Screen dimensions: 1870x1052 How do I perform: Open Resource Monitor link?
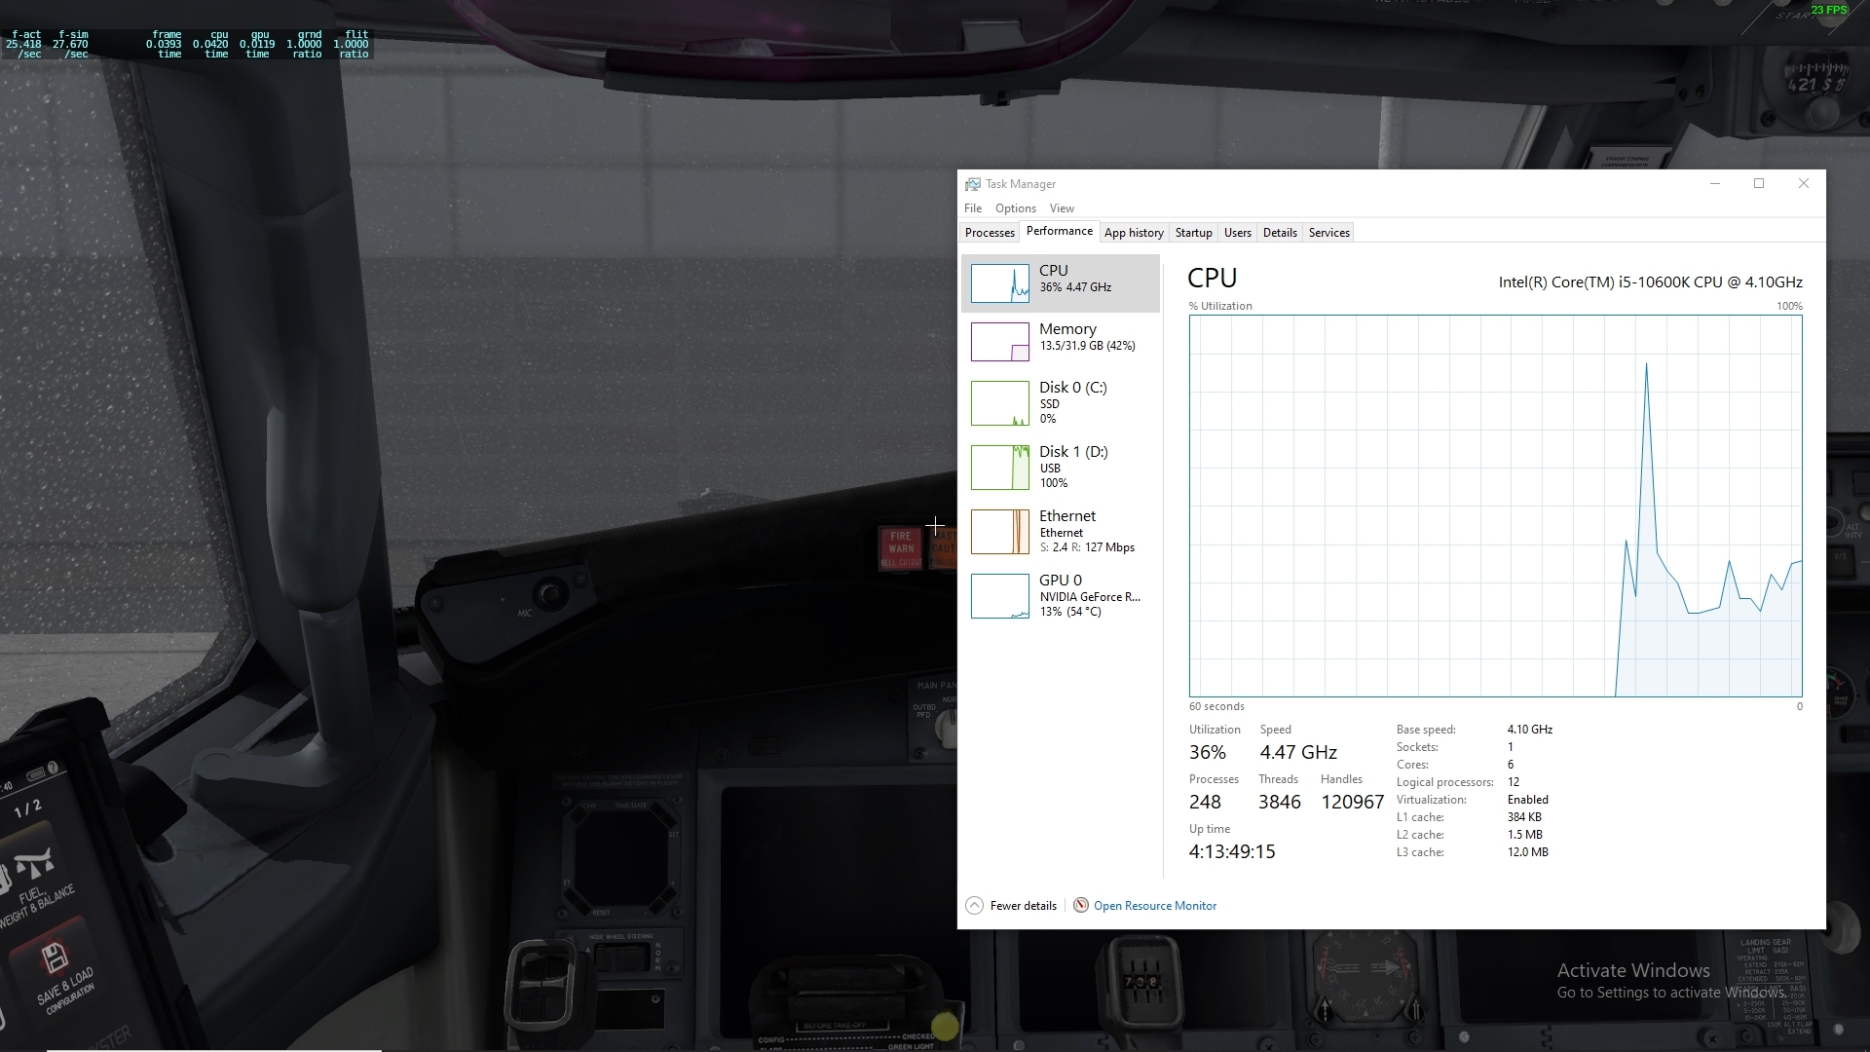point(1154,906)
